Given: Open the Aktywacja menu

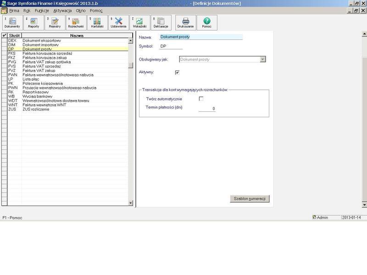Looking at the screenshot, I should pyautogui.click(x=62, y=11).
